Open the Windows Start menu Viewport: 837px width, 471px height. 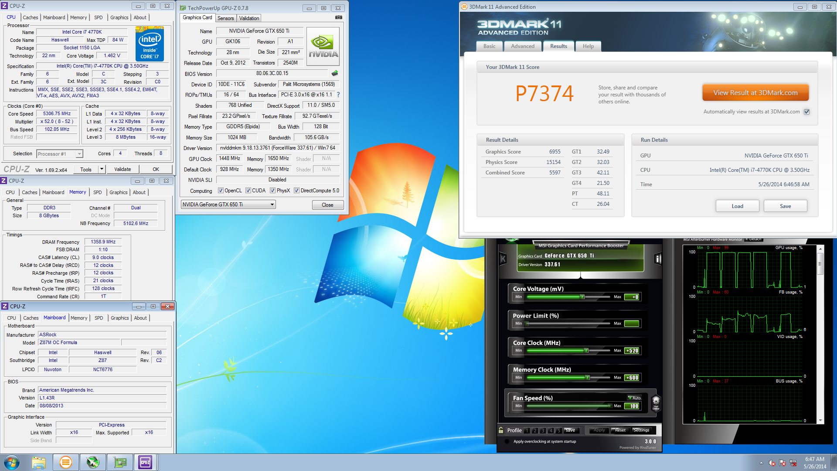[12, 462]
